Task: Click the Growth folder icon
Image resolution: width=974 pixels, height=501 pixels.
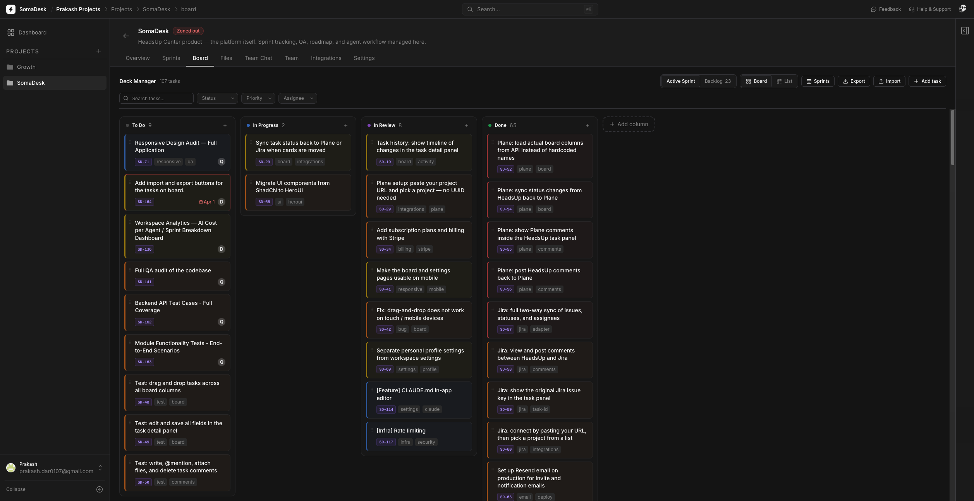Action: [x=10, y=67]
